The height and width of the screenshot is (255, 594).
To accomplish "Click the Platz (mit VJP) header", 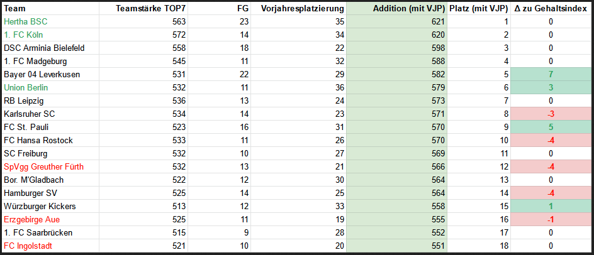I will (478, 8).
